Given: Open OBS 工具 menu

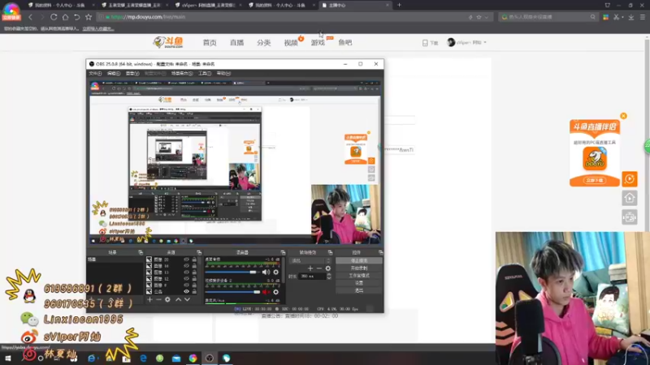Looking at the screenshot, I should pyautogui.click(x=205, y=73).
